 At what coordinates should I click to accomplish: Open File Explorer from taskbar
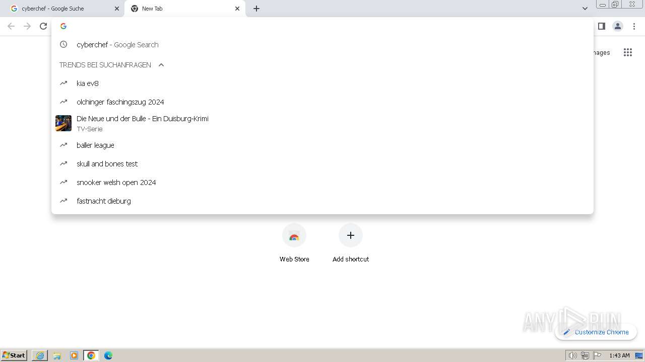57,355
